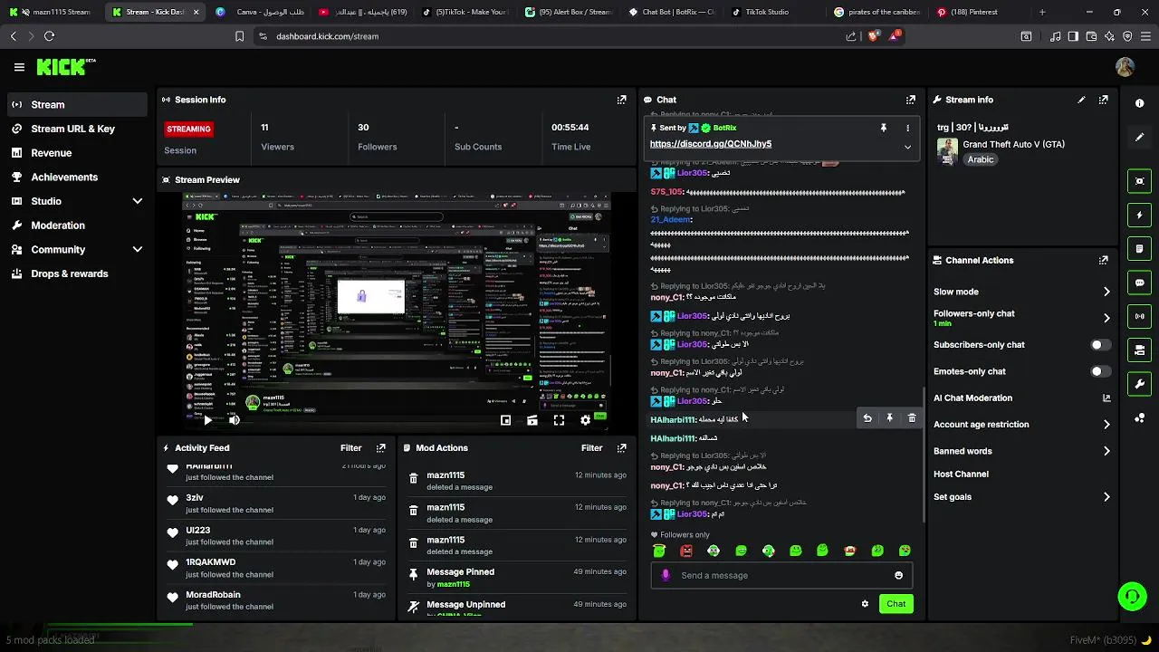
Task: Edit stream info using header pencil icon
Action: [x=1081, y=100]
